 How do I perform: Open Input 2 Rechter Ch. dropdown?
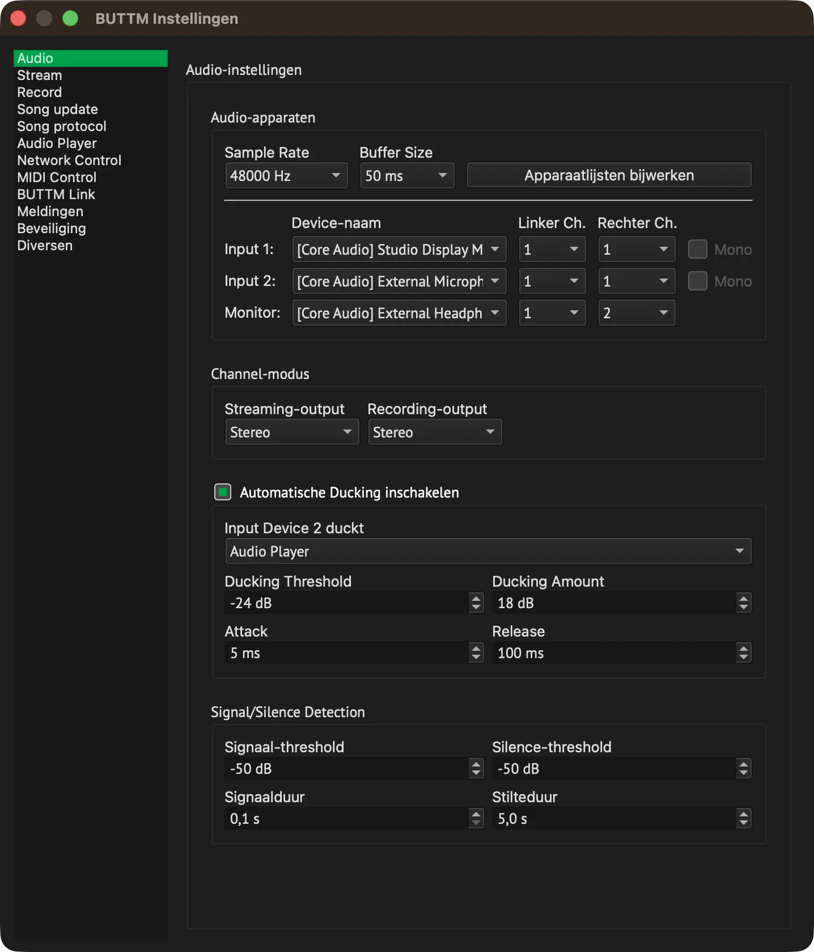click(637, 281)
